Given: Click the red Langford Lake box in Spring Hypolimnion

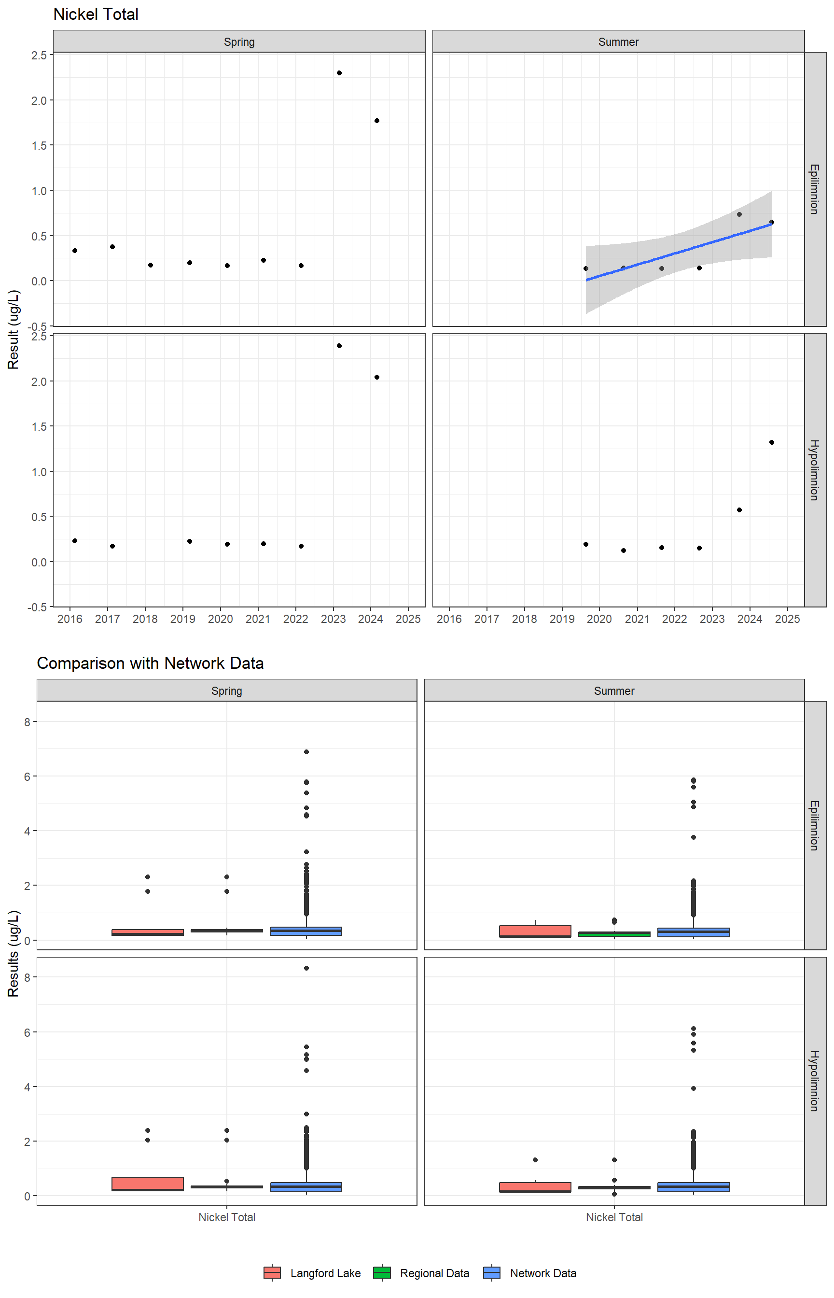Looking at the screenshot, I should click(x=147, y=1183).
